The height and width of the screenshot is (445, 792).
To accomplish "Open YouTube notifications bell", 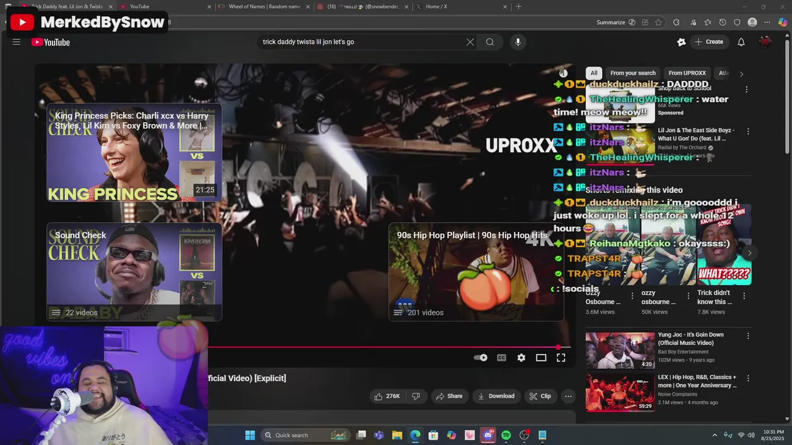I will click(741, 42).
